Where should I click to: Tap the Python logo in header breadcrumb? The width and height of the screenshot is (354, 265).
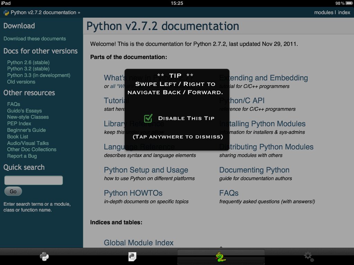(6, 13)
